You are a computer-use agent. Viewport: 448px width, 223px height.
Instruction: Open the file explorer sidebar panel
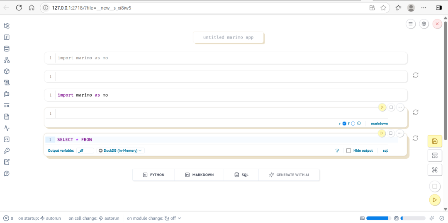click(7, 26)
